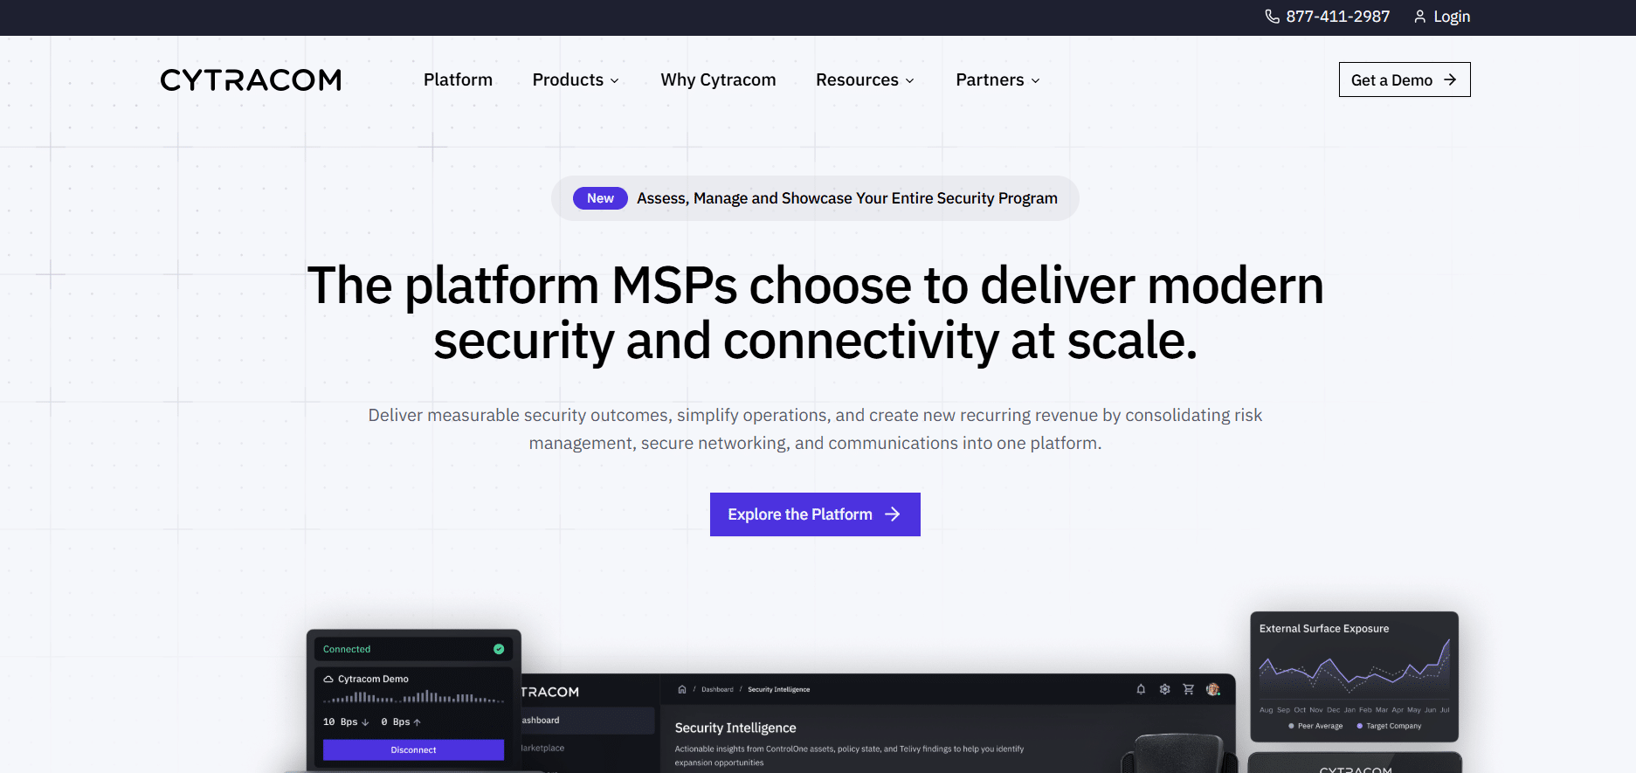Click the Login link
1636x773 pixels.
[x=1451, y=17]
